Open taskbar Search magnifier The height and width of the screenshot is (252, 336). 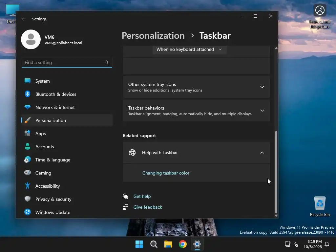click(154, 244)
